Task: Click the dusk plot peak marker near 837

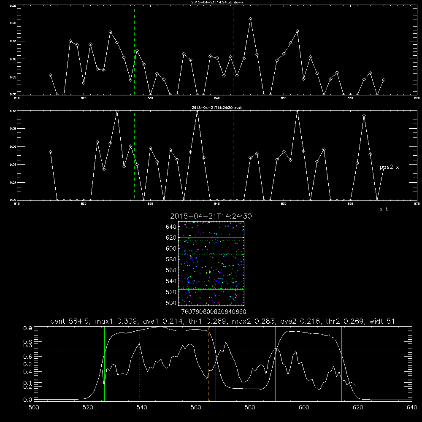Action: click(x=197, y=111)
